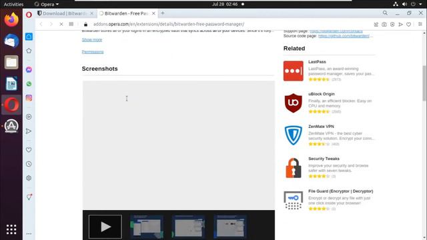Open History clock in the sidebar
The image size is (427, 240).
click(29, 164)
